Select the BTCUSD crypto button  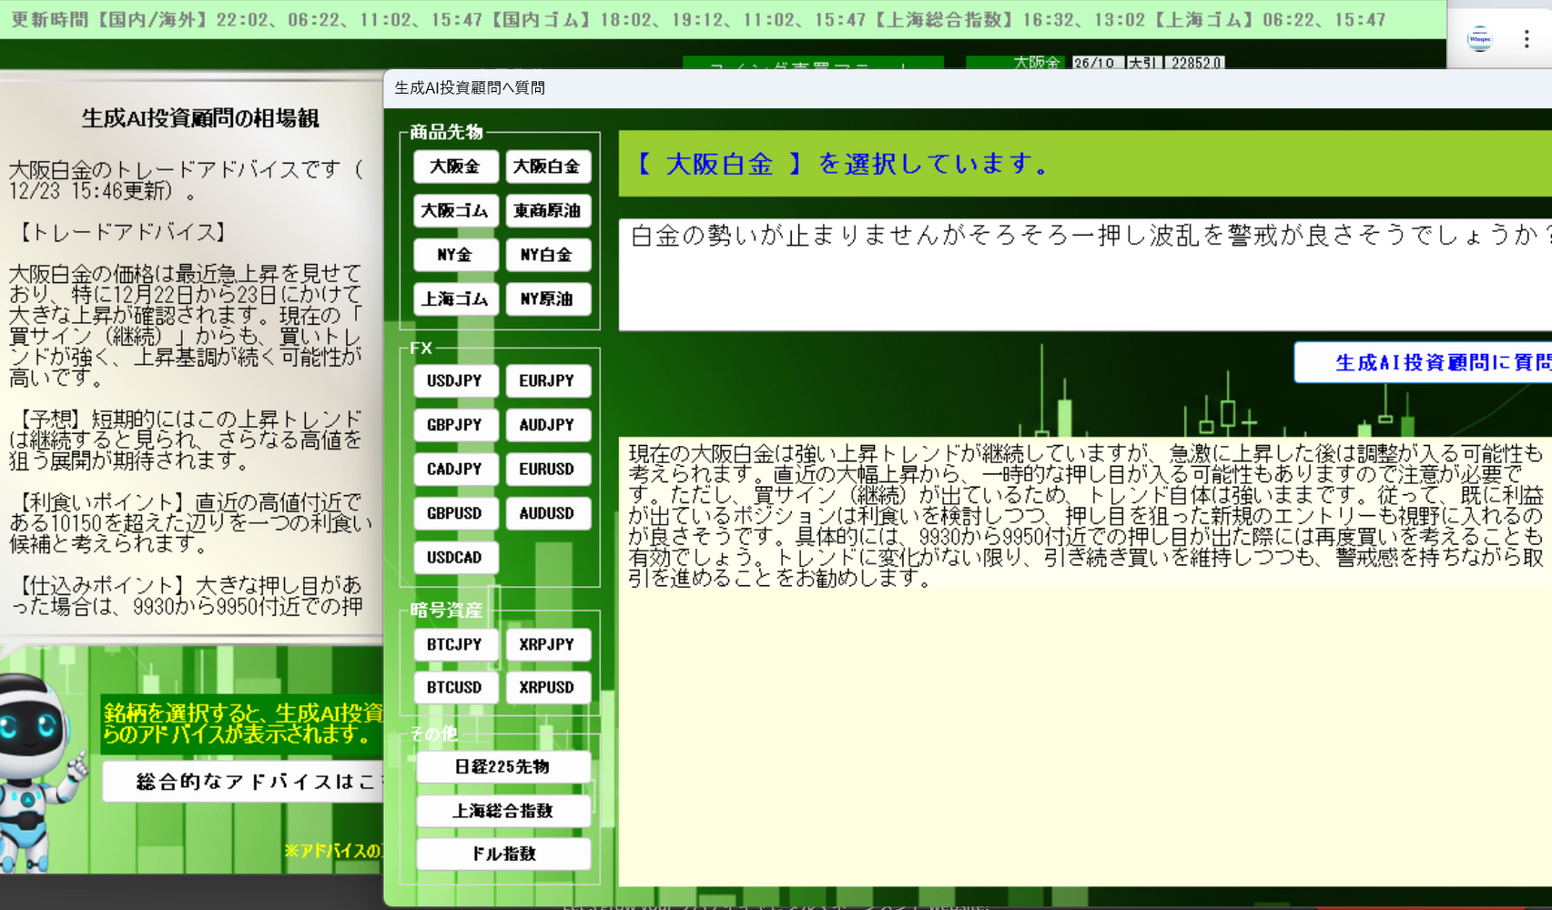455,687
